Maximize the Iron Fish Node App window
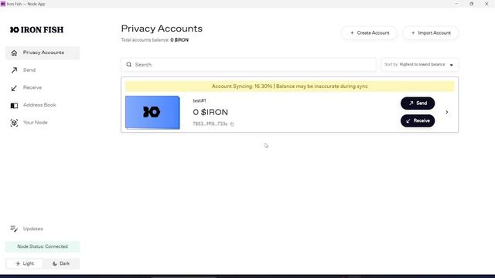The width and height of the screenshot is (495, 278). (471, 4)
